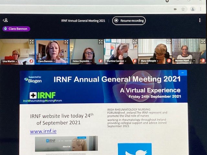
Task: Expand Una Martin's video to fullscreen
Action: 32,42
